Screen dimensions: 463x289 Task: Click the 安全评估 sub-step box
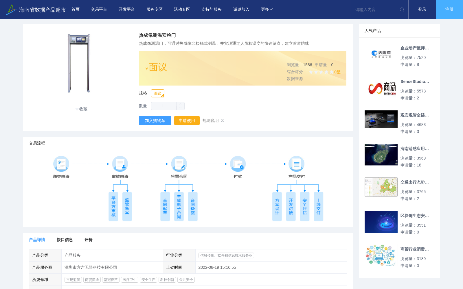point(305,207)
